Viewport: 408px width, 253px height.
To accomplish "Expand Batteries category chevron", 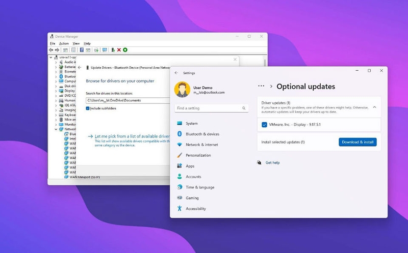I will 56,67.
